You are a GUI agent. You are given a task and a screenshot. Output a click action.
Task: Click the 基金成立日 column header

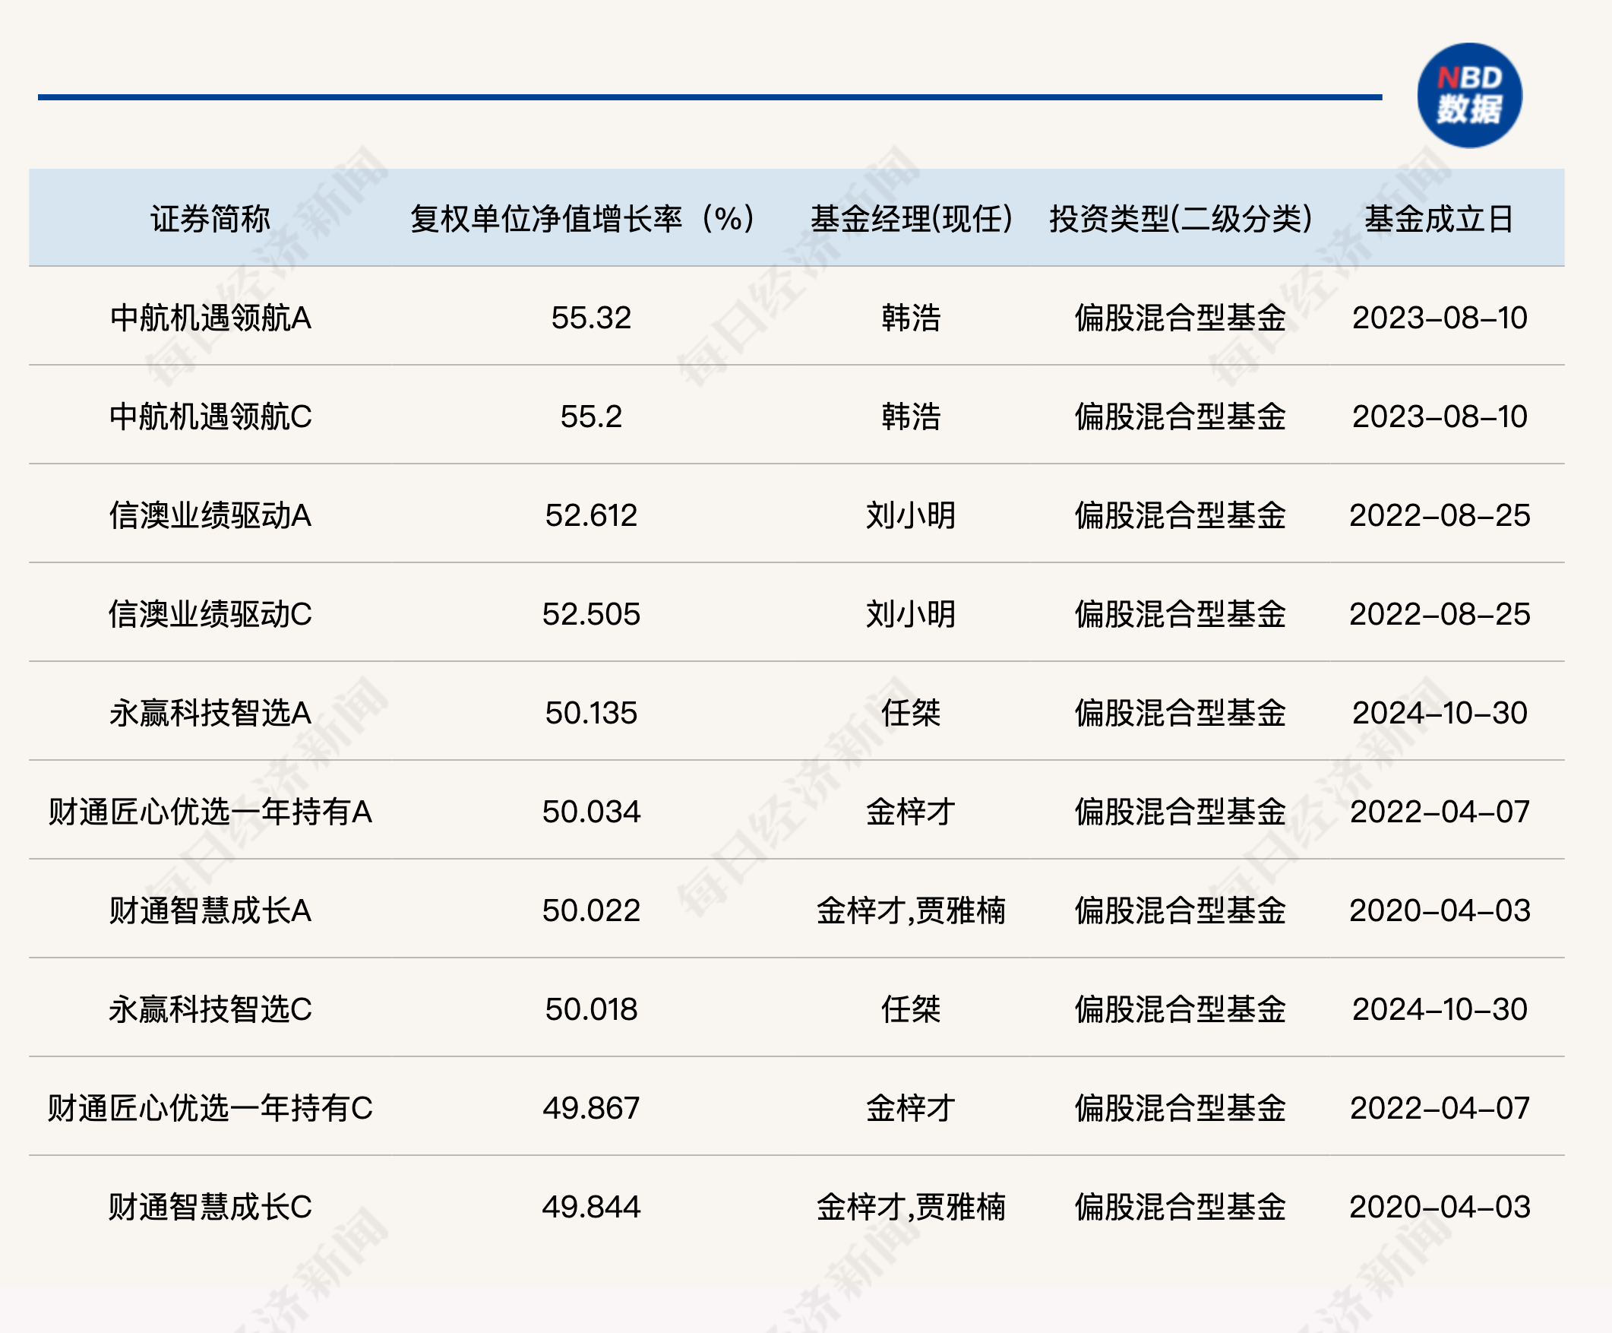tap(1439, 219)
